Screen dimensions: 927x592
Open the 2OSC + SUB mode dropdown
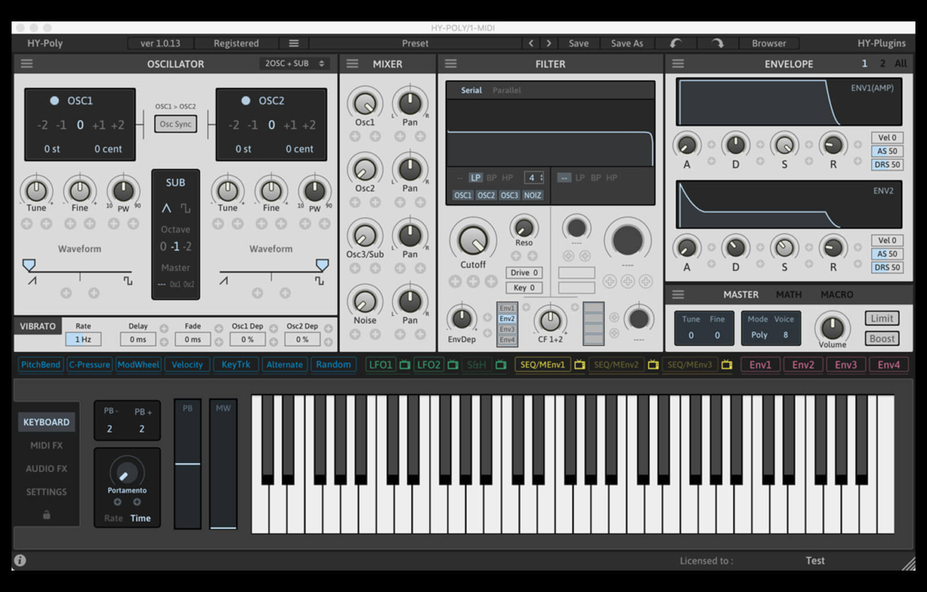coord(295,63)
